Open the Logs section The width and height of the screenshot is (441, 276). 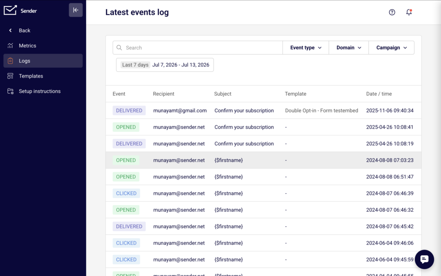[x=43, y=61]
